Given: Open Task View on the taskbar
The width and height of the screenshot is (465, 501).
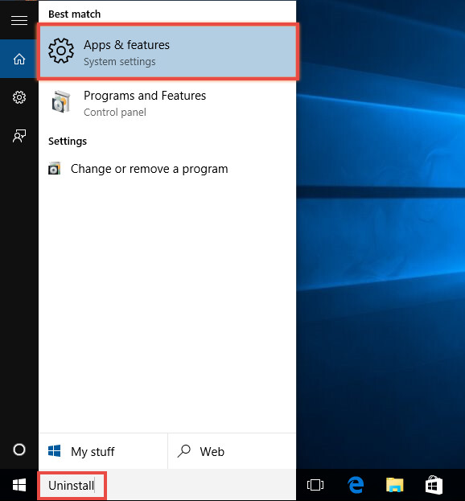Looking at the screenshot, I should click(315, 485).
